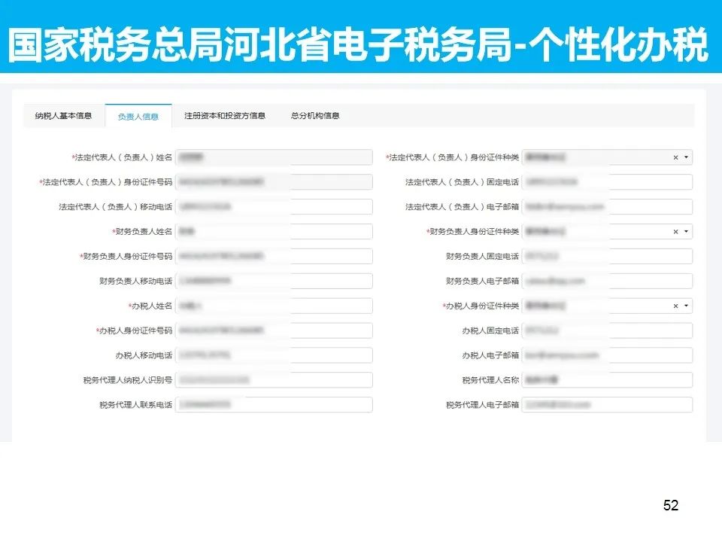Click the 法定代表人（负责人）身份证件号码 input field
722x542 pixels.
pos(274,182)
